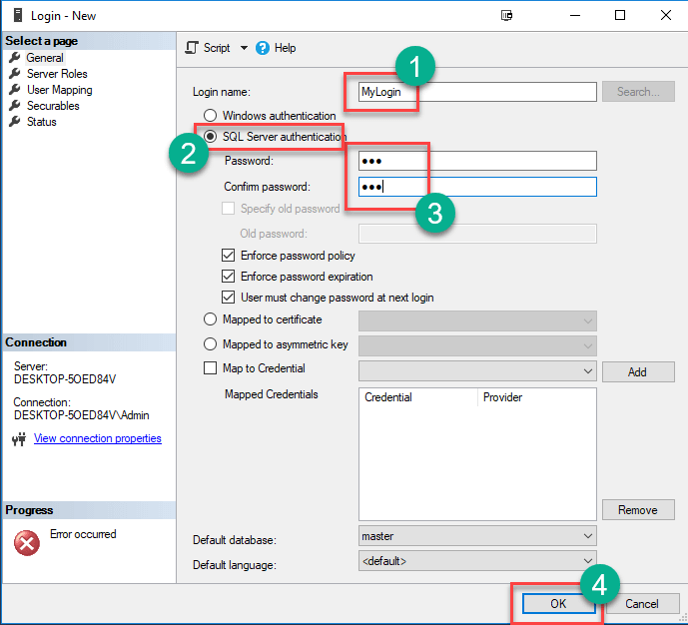Select Windows authentication radio button
Viewport: 688px width, 625px height.
pos(210,116)
